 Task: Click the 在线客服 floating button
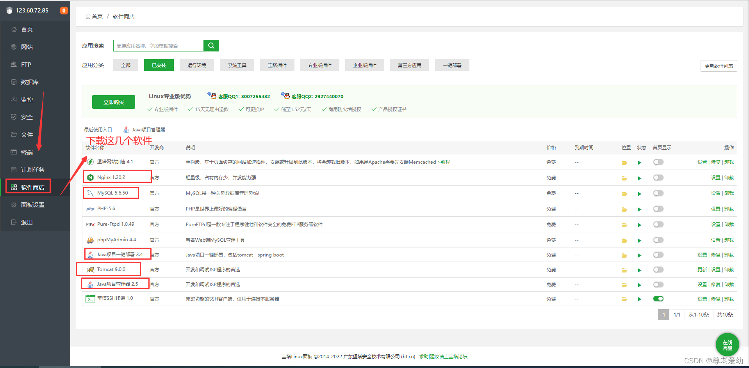tap(727, 345)
